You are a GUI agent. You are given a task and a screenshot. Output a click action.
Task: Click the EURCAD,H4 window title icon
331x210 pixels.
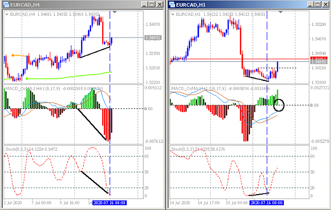click(x=6, y=4)
